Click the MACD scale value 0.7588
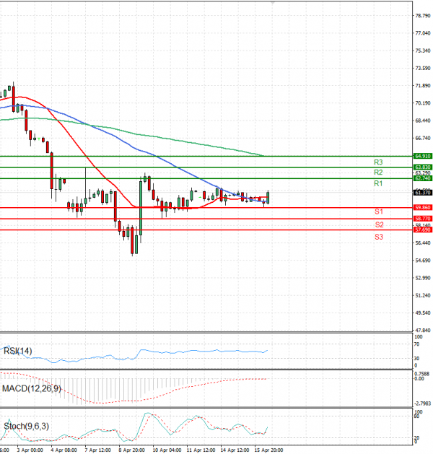 422,374
